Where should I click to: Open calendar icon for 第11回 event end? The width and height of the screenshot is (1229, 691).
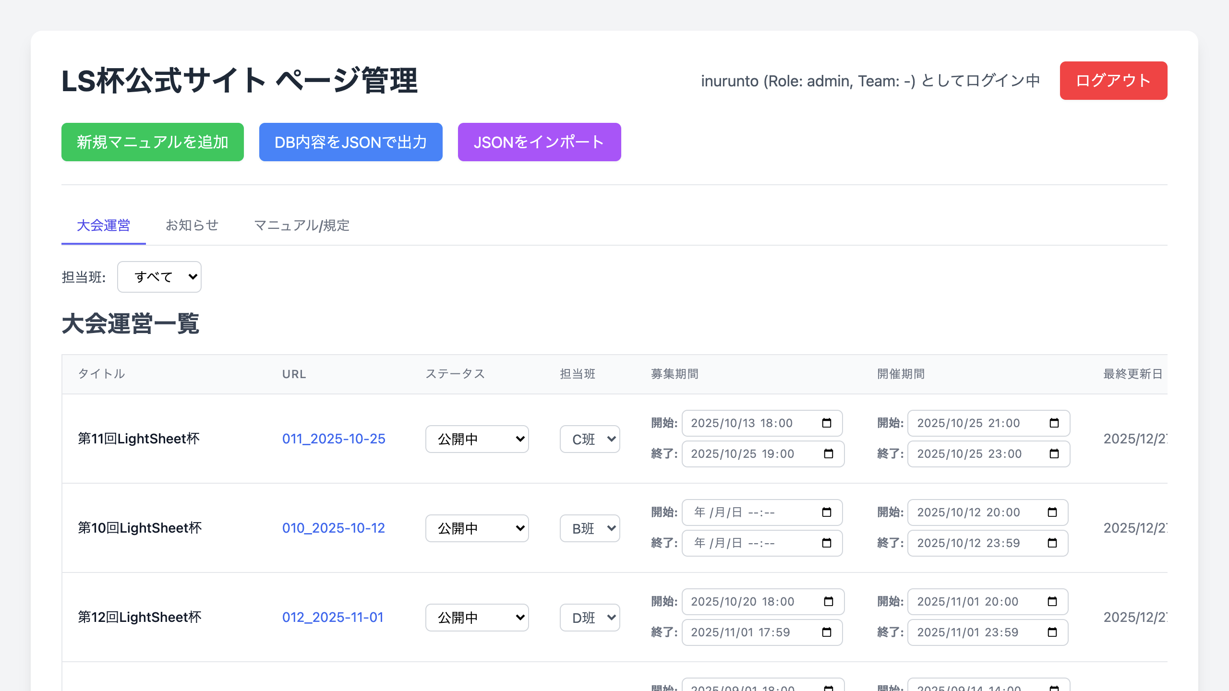tap(1054, 453)
